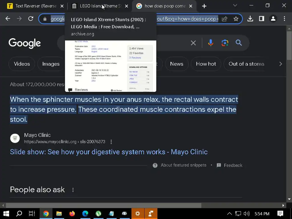Click the horizontal scrollbar thumb
The height and width of the screenshot is (219, 292).
104,205
